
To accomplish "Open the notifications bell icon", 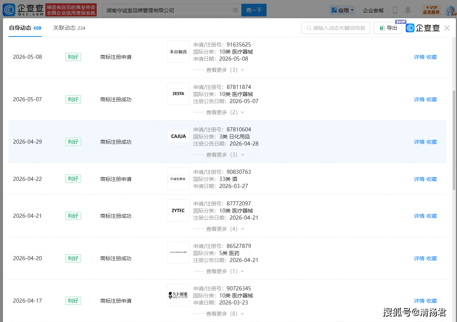I will (x=408, y=10).
